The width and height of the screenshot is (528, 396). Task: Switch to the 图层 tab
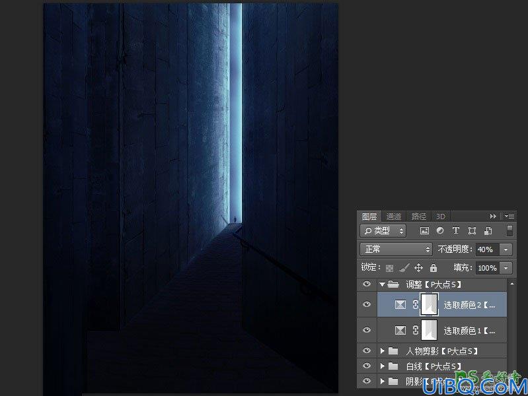[x=369, y=216]
